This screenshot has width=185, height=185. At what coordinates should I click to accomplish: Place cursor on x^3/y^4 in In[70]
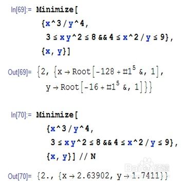68,129
